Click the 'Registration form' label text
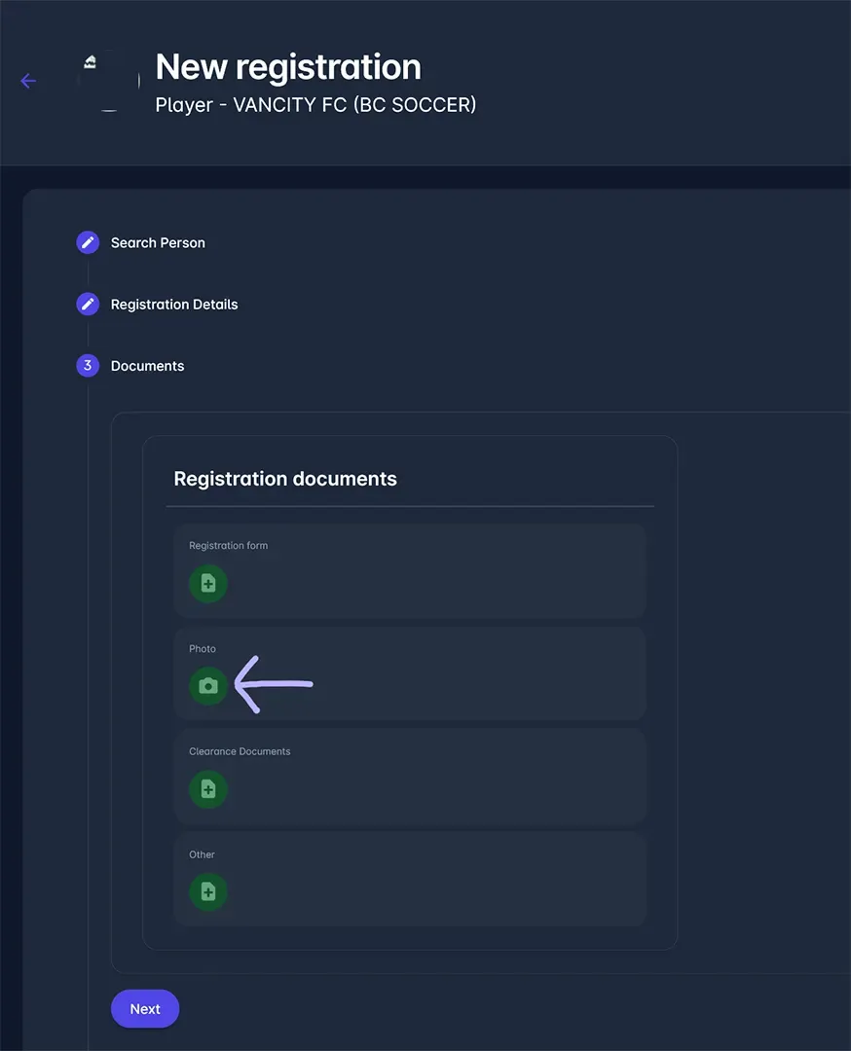Image resolution: width=851 pixels, height=1051 pixels. pyautogui.click(x=228, y=546)
